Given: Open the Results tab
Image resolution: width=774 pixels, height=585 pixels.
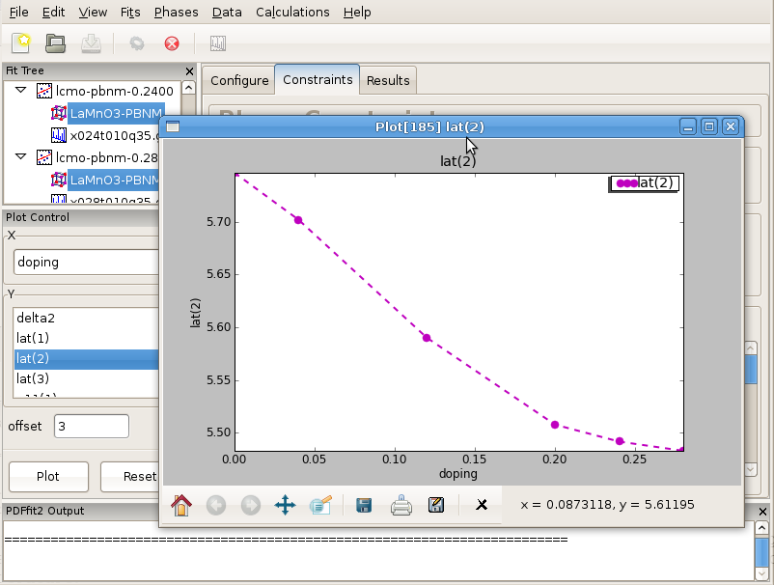Looking at the screenshot, I should (388, 80).
